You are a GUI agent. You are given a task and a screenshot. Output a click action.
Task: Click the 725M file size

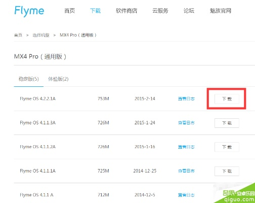click(103, 171)
